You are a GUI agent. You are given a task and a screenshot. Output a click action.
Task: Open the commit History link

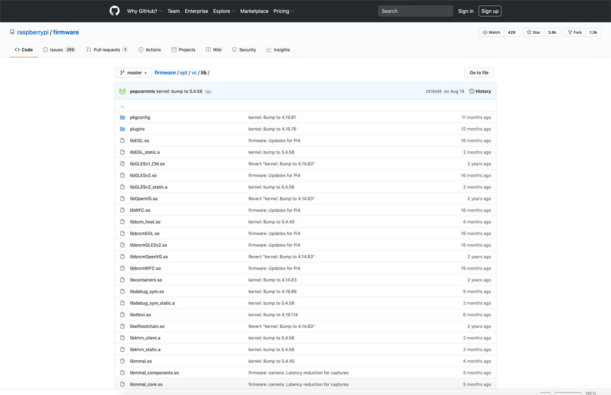point(480,91)
